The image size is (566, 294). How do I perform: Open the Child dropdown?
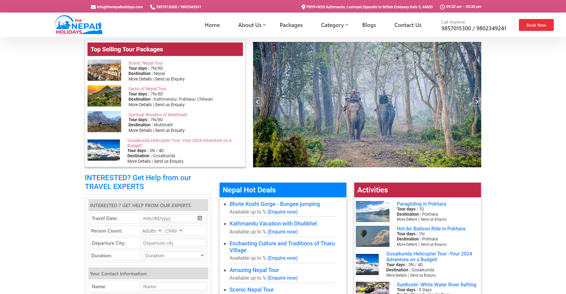[x=174, y=231]
